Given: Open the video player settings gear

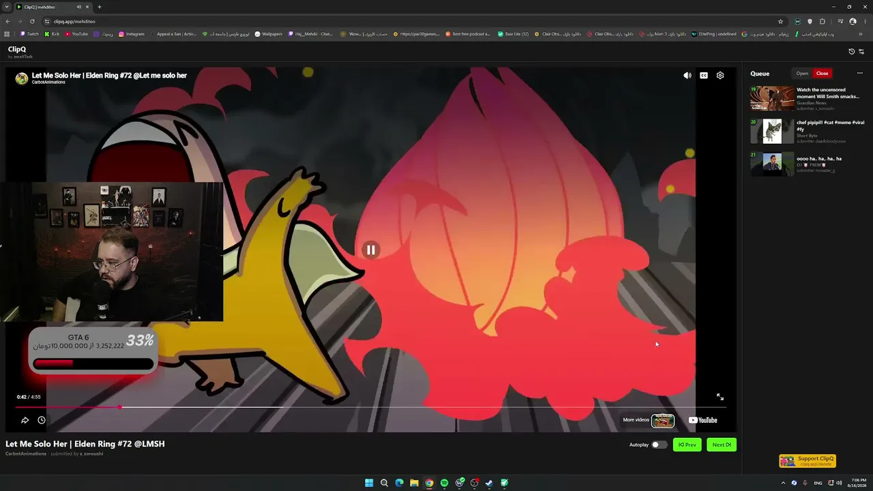Looking at the screenshot, I should pyautogui.click(x=720, y=76).
